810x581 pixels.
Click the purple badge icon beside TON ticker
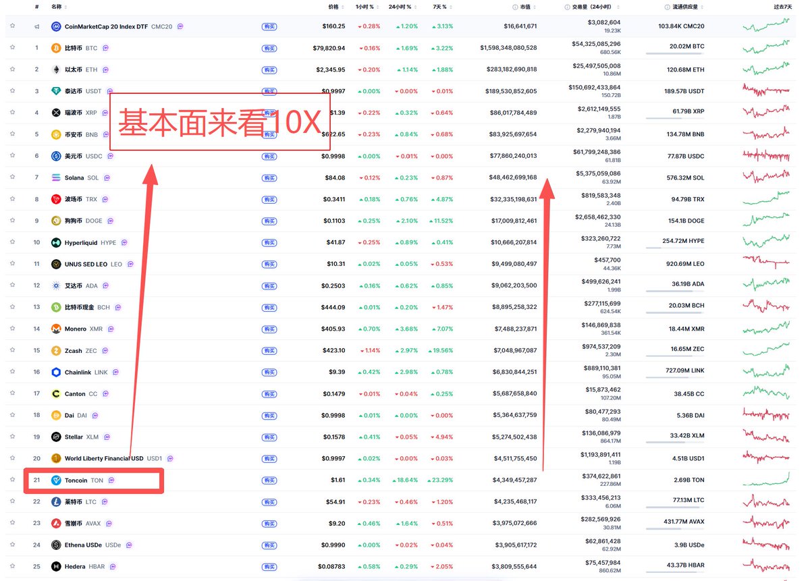pyautogui.click(x=111, y=480)
